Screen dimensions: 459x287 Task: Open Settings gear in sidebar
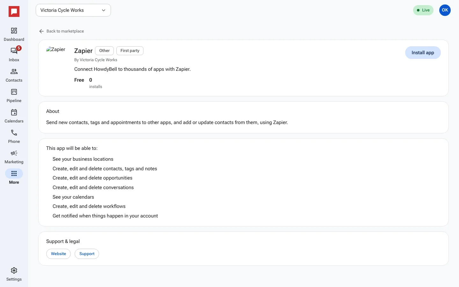pos(14,274)
